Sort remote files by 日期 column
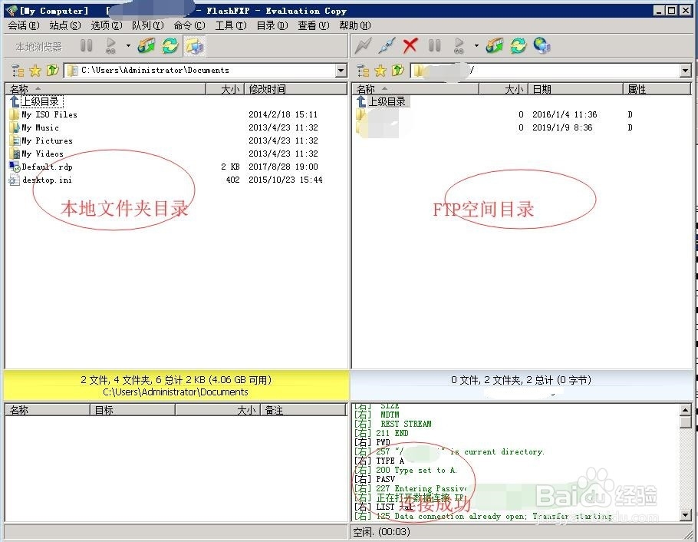The image size is (698, 542). pos(575,89)
